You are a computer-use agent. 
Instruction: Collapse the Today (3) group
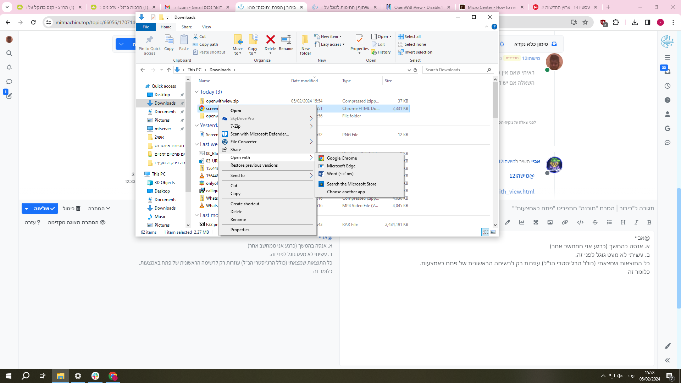[196, 92]
